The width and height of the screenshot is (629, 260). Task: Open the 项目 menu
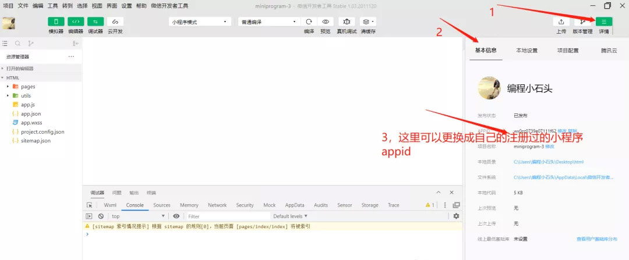(x=8, y=6)
